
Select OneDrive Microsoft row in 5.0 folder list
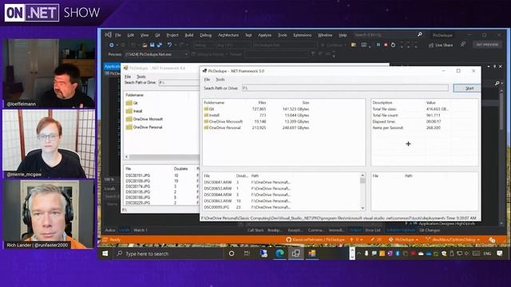256,121
